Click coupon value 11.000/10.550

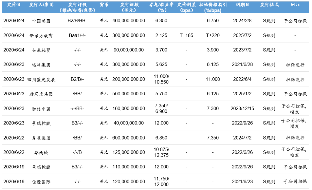pyautogui.click(x=161, y=79)
